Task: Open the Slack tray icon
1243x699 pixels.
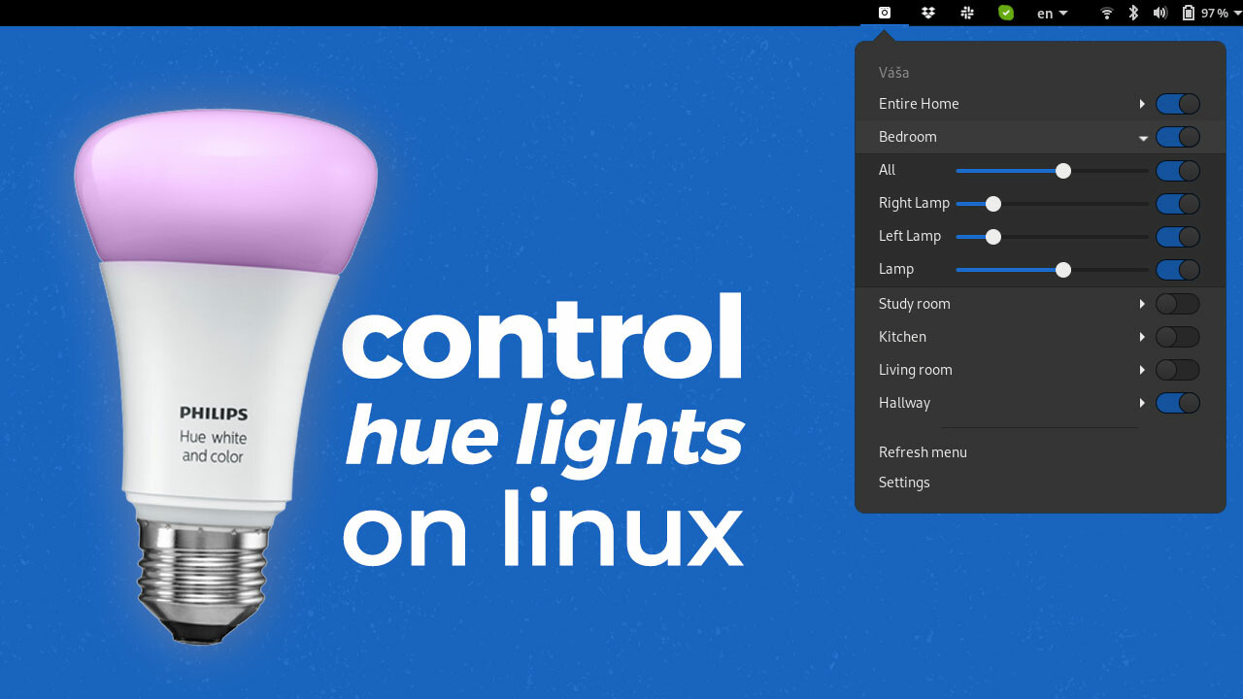Action: [x=967, y=13]
